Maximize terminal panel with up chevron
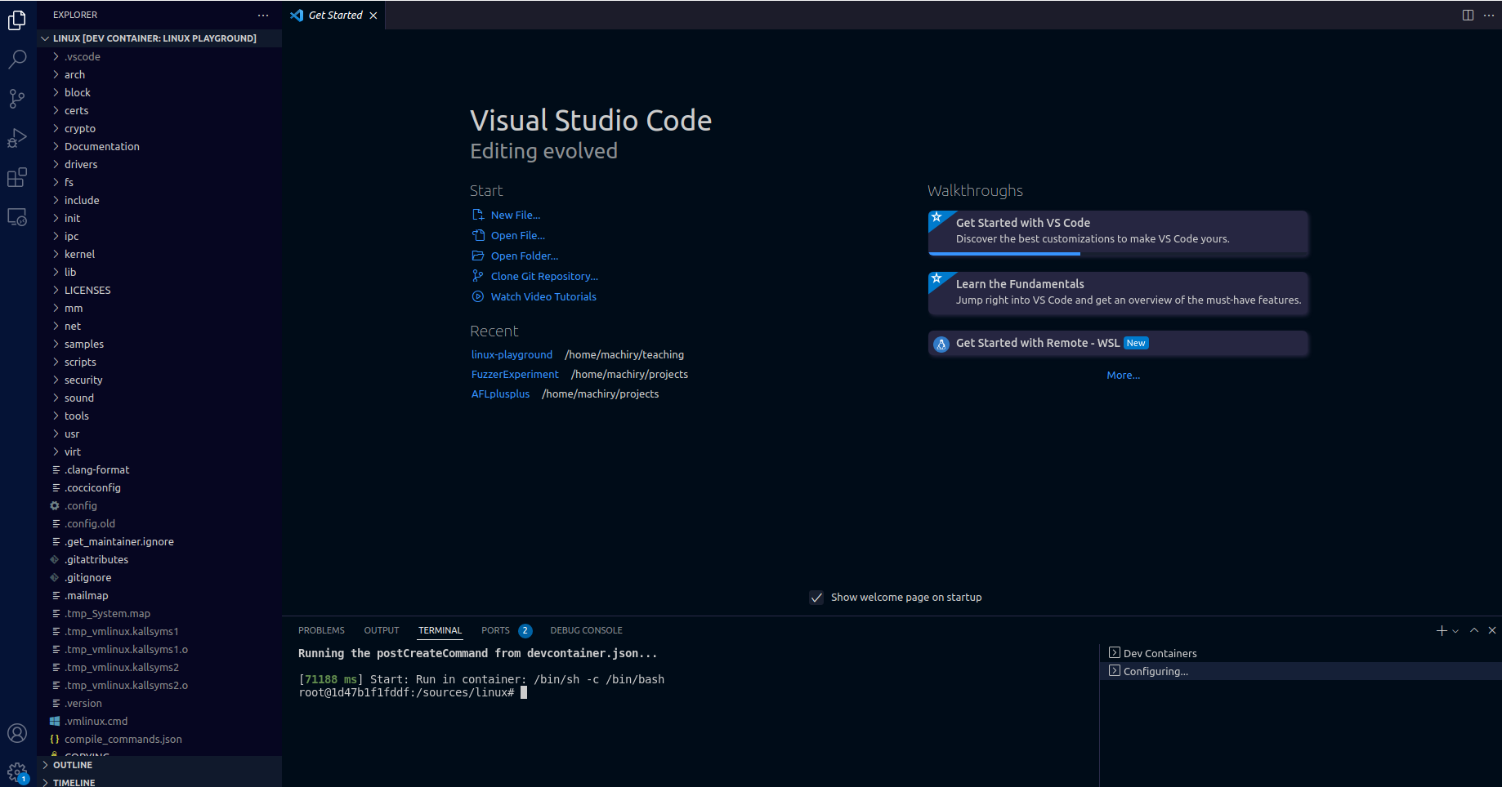Image resolution: width=1502 pixels, height=787 pixels. (1474, 630)
